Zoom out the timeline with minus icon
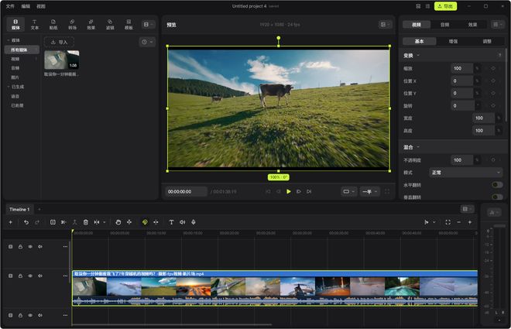The width and height of the screenshot is (511, 329). (459, 222)
